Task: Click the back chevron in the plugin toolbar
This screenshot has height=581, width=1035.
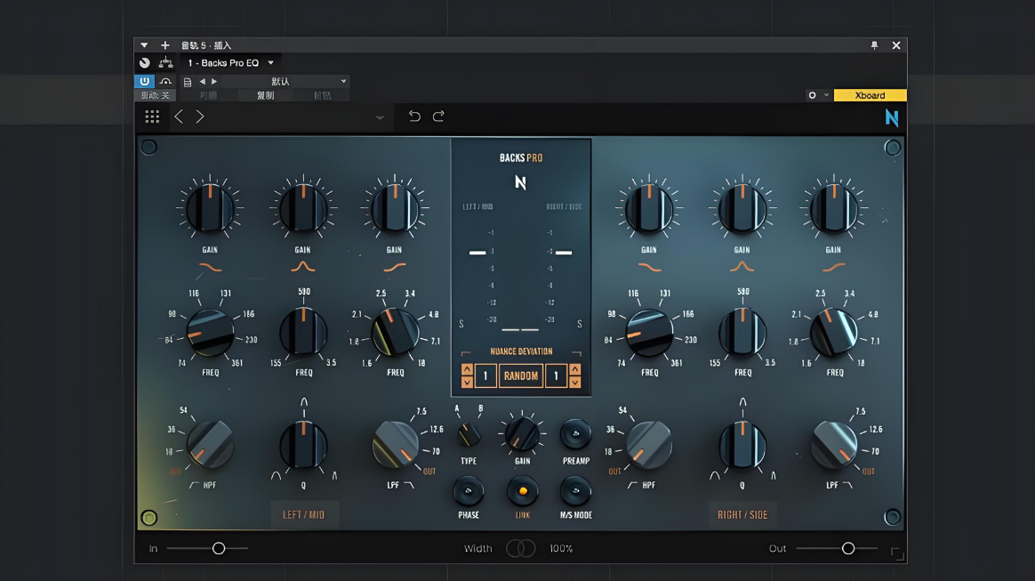Action: click(179, 117)
